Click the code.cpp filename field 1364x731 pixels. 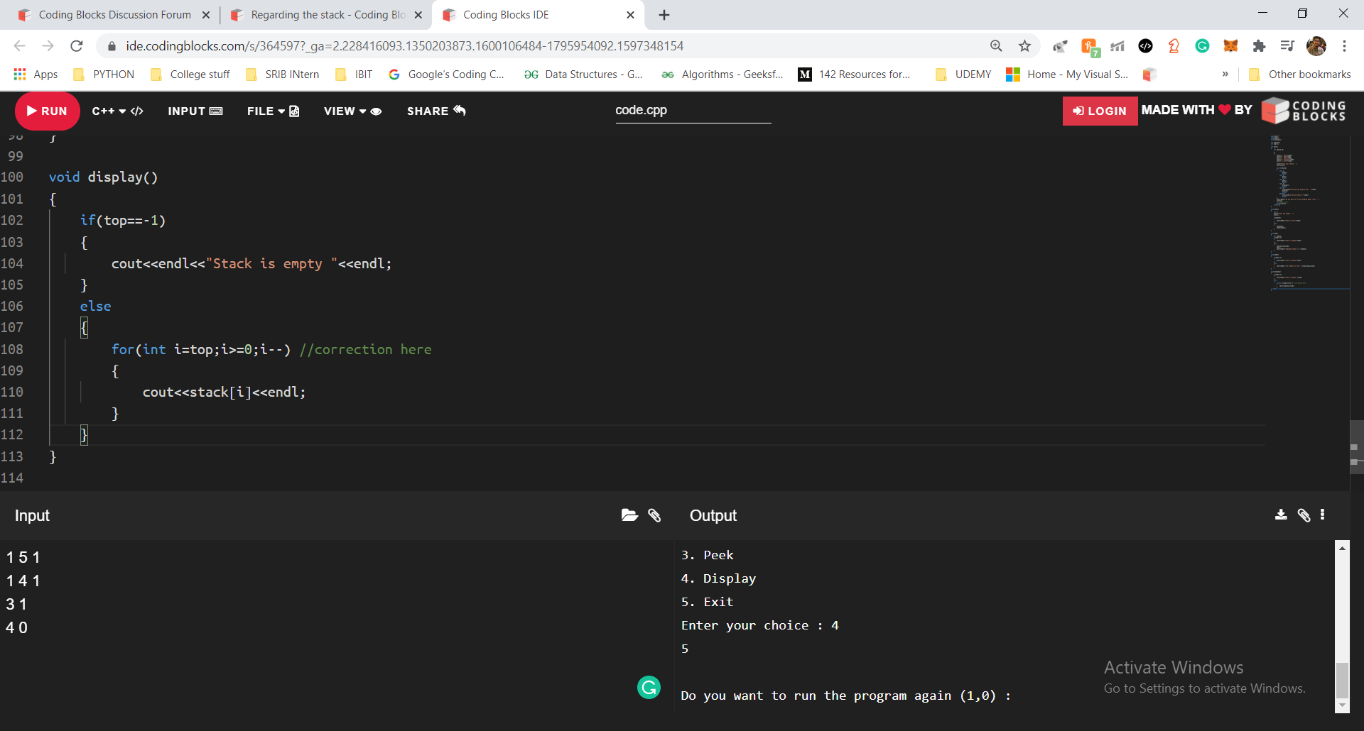click(692, 110)
